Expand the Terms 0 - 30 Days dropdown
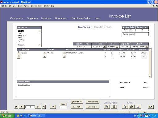158x118 pixels. [105, 46]
